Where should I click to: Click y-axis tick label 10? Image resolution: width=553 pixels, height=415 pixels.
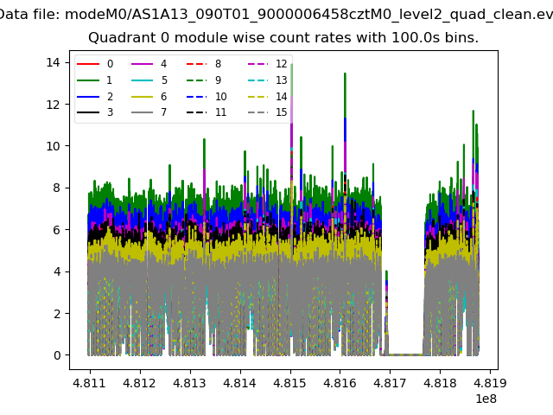pyautogui.click(x=54, y=146)
